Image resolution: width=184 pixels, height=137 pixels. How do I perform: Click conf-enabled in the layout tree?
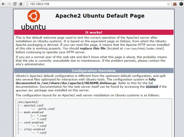pyautogui.click(x=34, y=123)
